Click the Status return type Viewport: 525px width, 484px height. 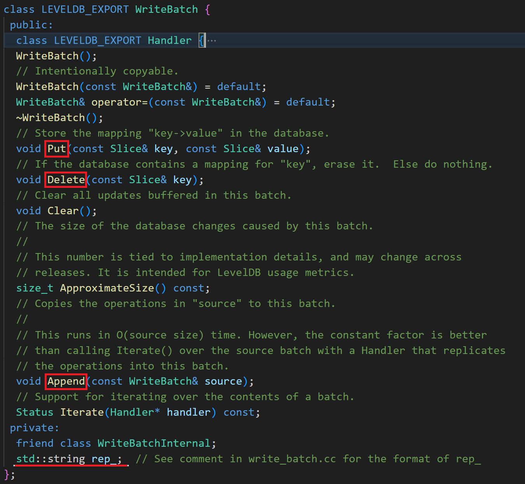35,412
